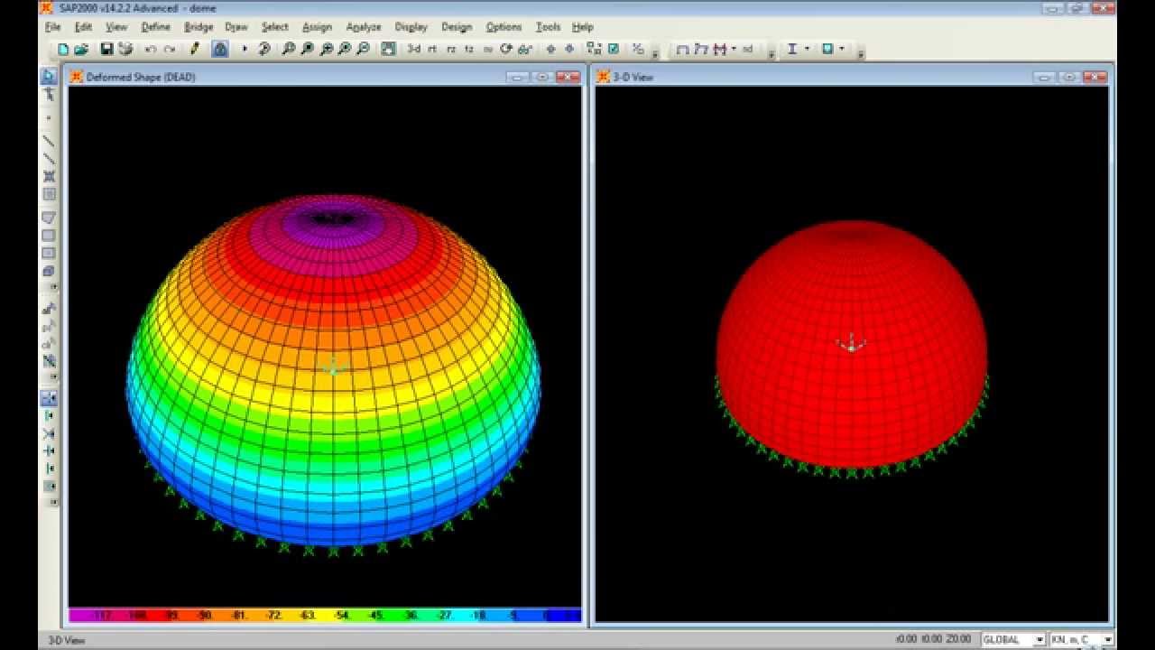Screen dimensions: 1155x650
Task: Toggle the lock/unlock model icon
Action: (x=220, y=50)
